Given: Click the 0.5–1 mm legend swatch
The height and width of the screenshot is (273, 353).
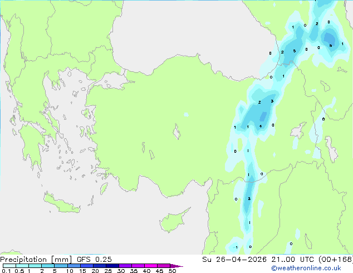Looking at the screenshot, I should click(22, 266).
